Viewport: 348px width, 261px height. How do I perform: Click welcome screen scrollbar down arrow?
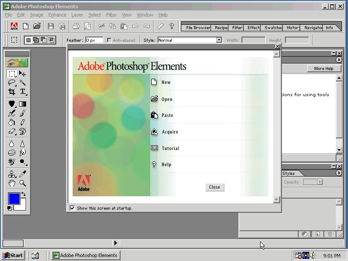click(276, 200)
